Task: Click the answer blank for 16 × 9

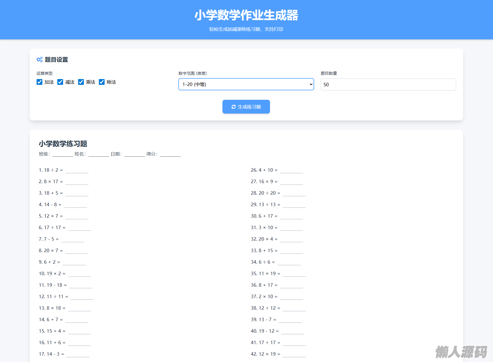Action: pyautogui.click(x=291, y=182)
